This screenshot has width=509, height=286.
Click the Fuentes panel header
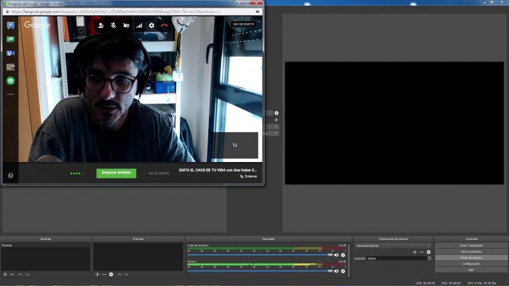[x=138, y=239]
